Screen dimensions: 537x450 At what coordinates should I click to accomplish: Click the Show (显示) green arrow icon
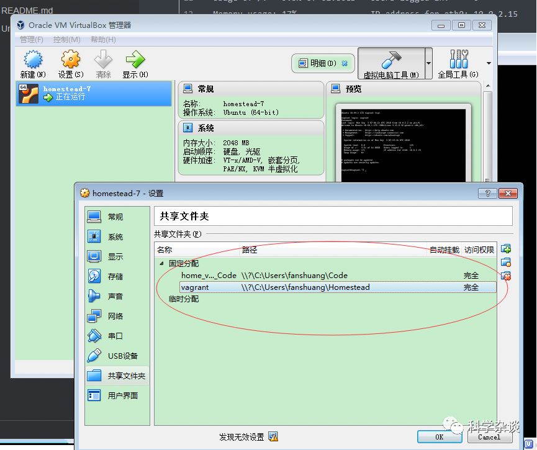135,64
